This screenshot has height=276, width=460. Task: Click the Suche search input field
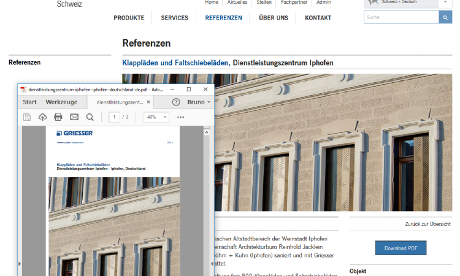click(x=401, y=17)
